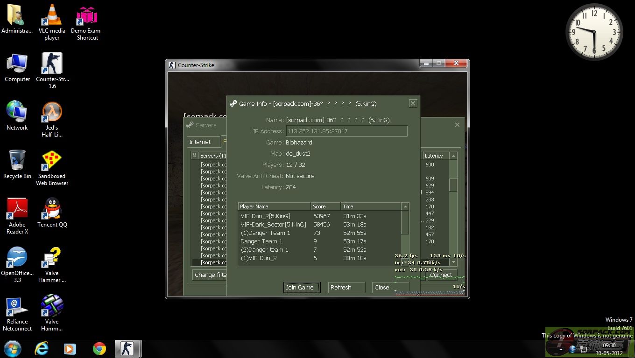635x358 pixels.
Task: Click the IP Address field
Action: [x=346, y=131]
